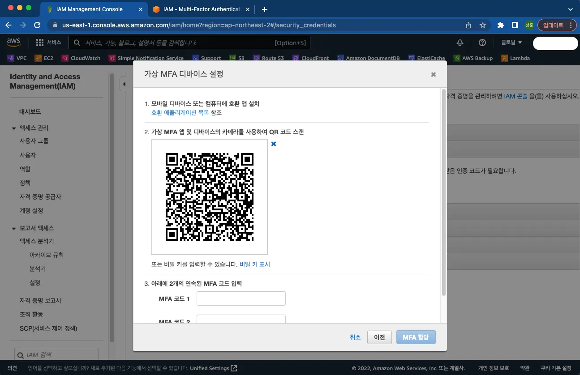The width and height of the screenshot is (580, 375).
Task: Open the Chrome profile avatar
Action: pos(529,25)
